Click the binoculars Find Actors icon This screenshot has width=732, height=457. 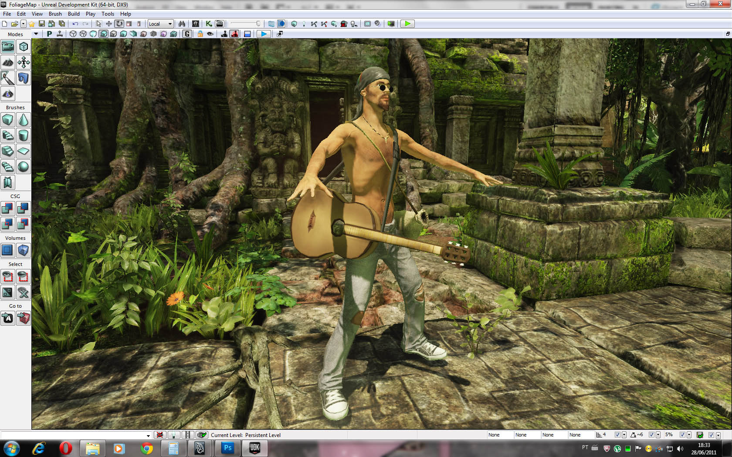182,24
